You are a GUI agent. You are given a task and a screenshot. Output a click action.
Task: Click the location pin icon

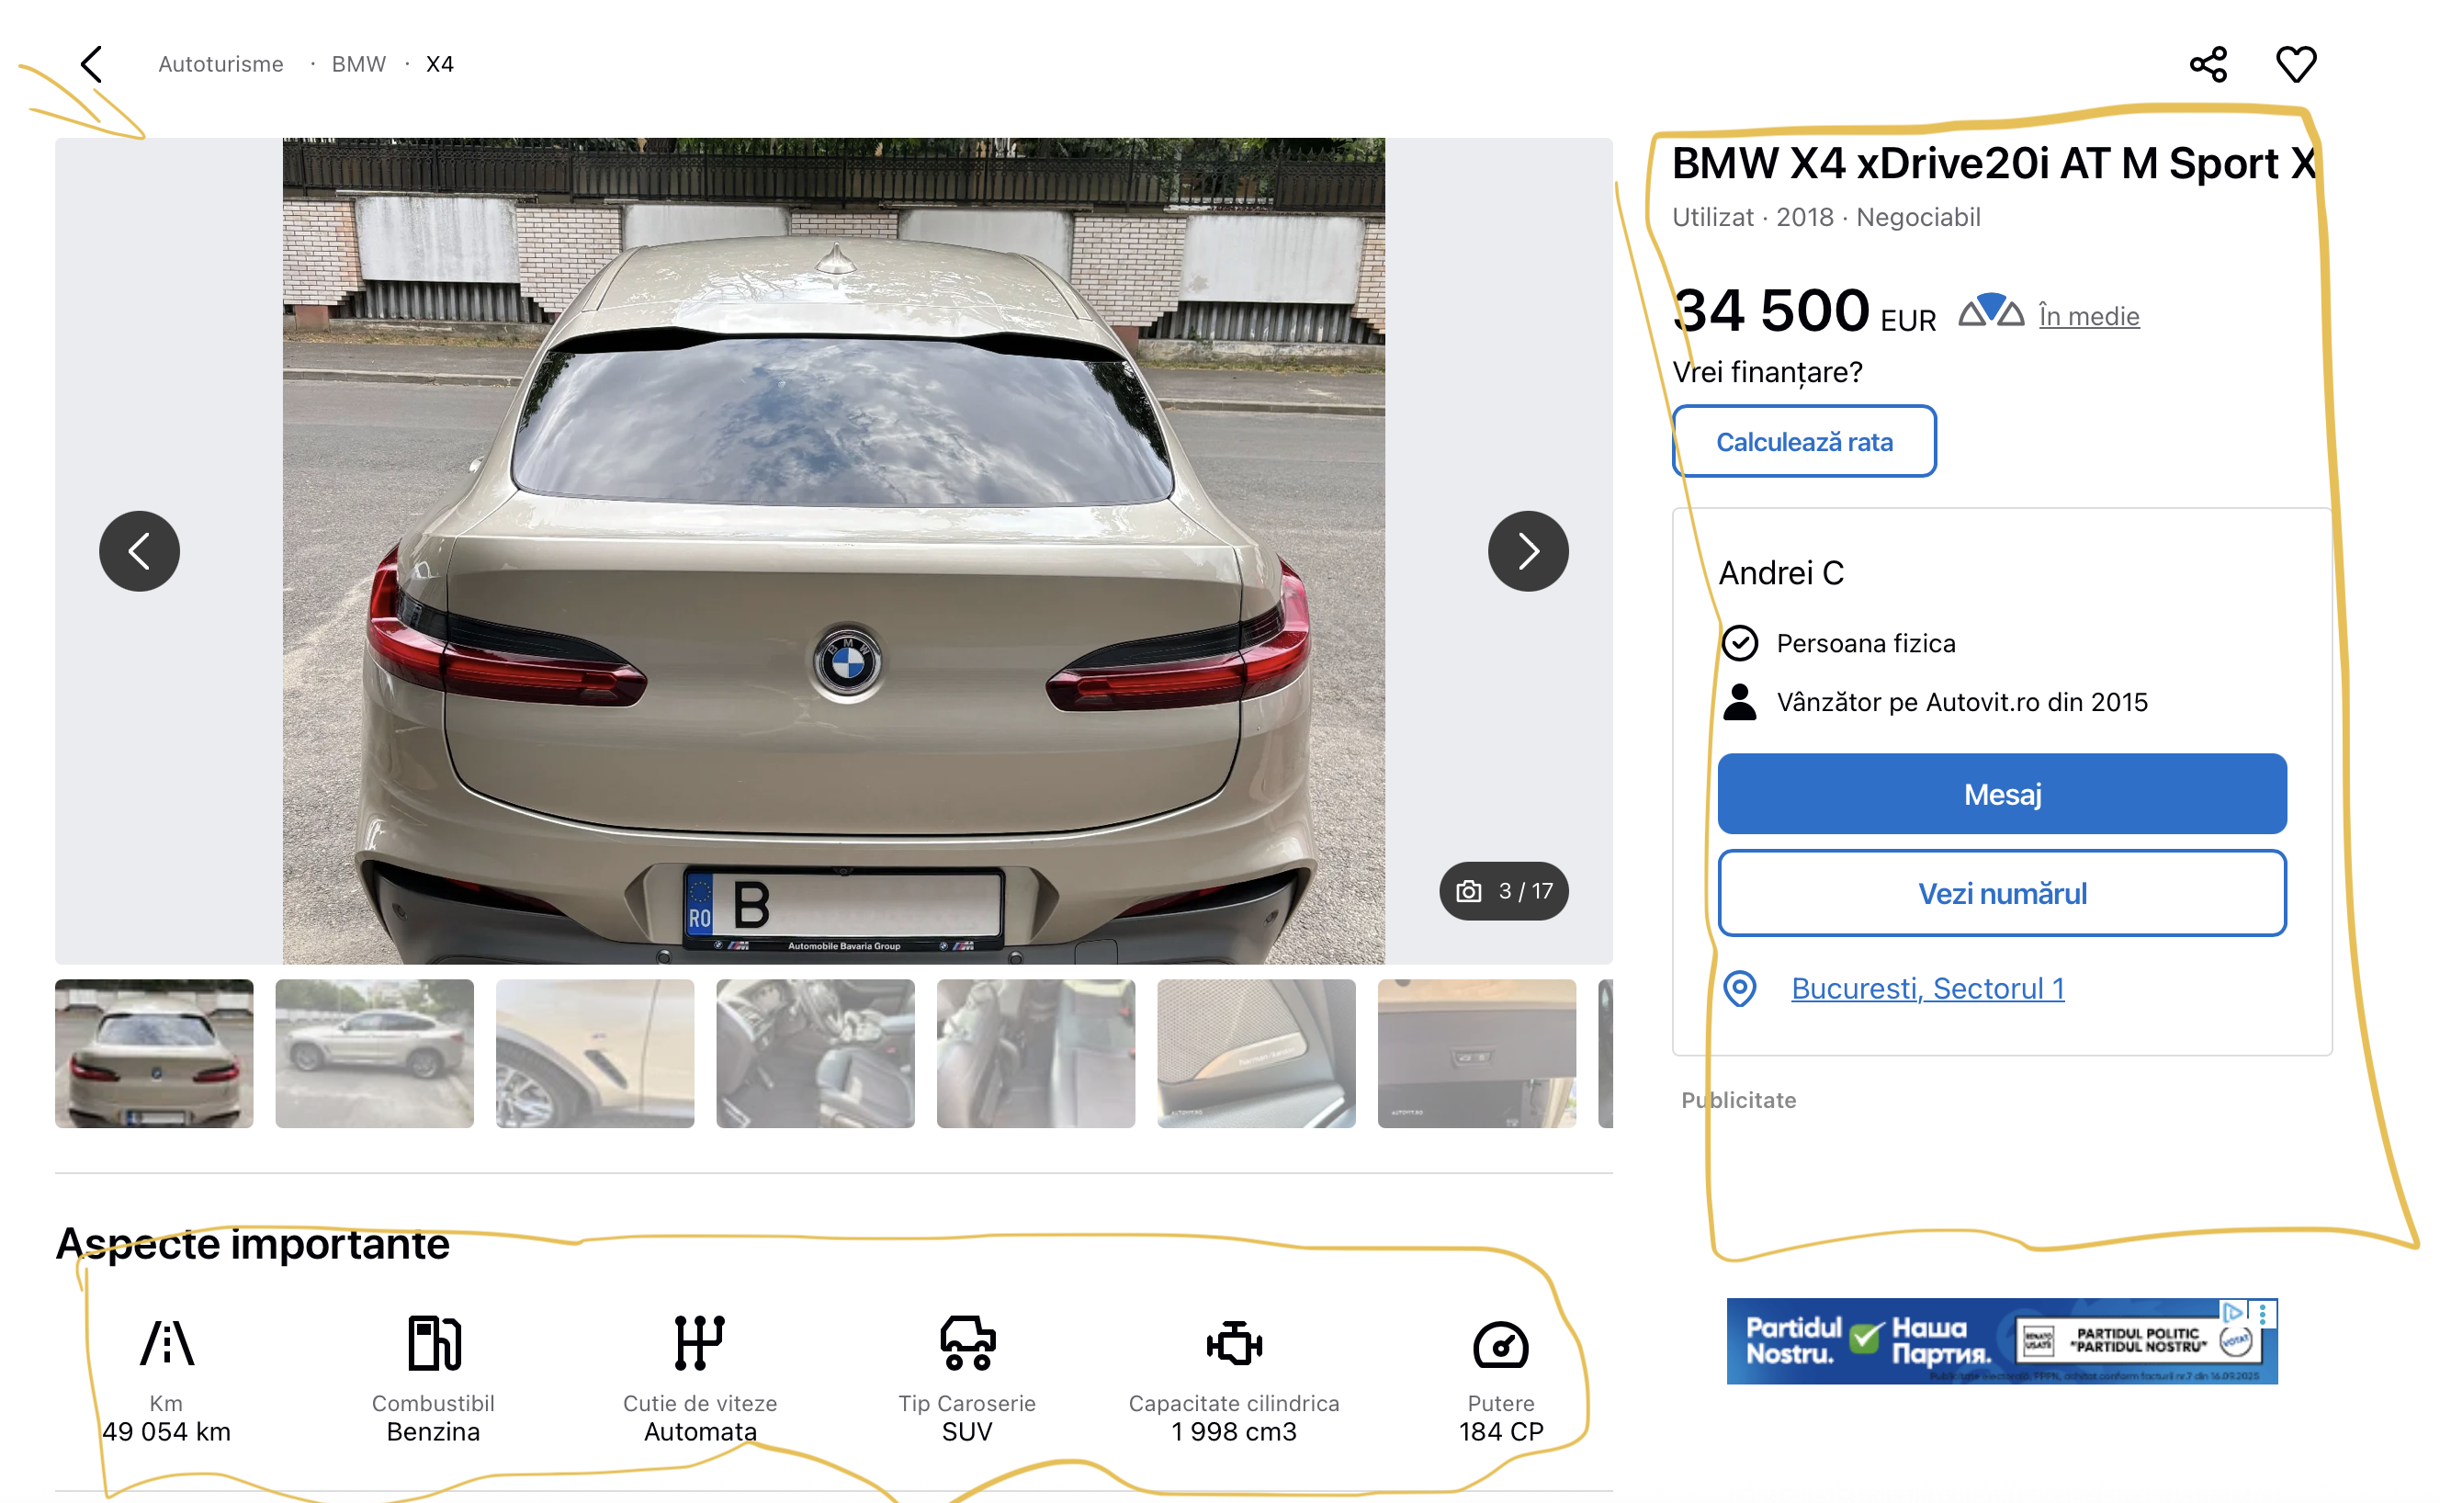[x=1739, y=989]
